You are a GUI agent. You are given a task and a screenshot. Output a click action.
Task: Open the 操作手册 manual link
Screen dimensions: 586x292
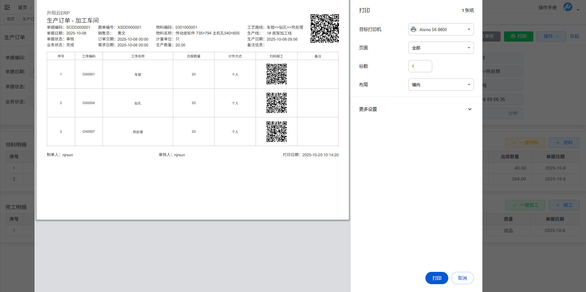click(x=547, y=8)
